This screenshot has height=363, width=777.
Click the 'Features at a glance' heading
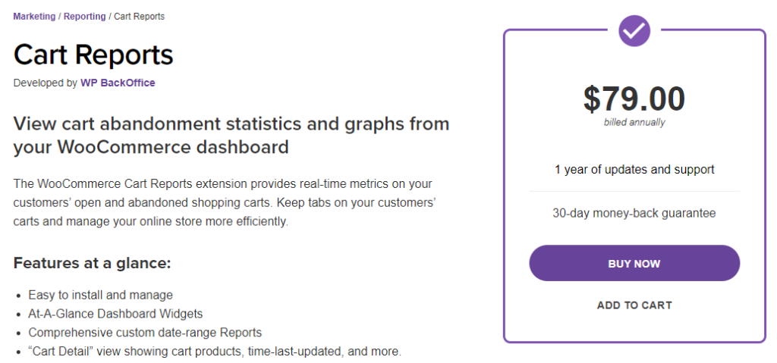92,262
